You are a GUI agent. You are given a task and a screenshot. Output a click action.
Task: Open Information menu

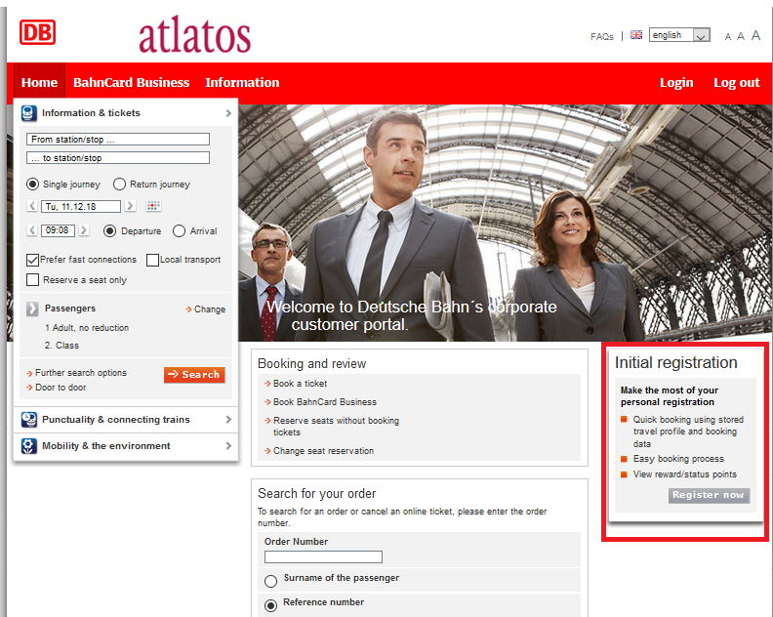click(242, 82)
